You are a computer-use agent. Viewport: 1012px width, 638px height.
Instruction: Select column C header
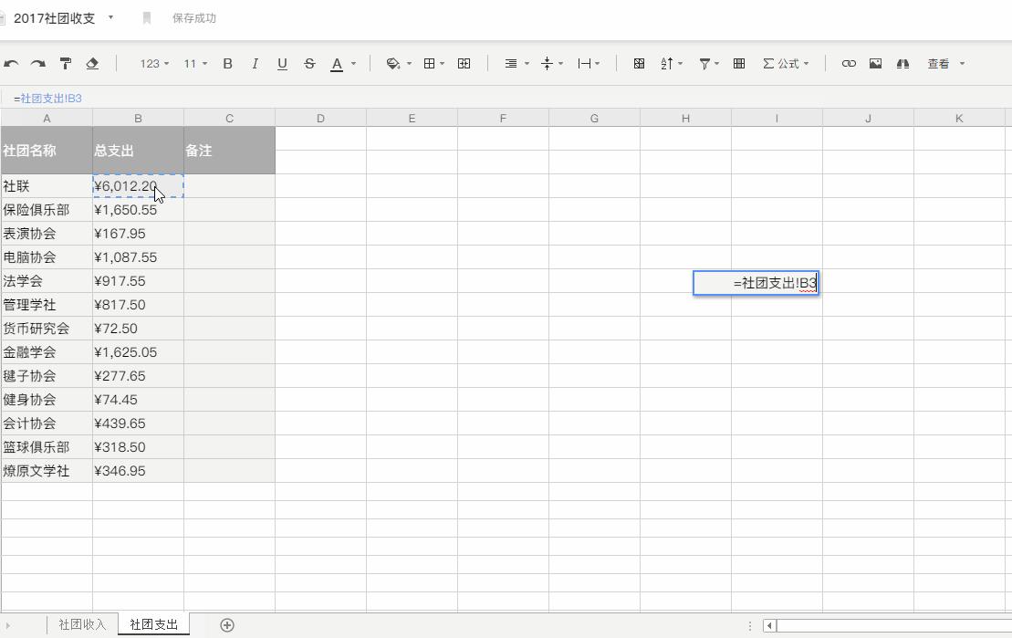[229, 118]
